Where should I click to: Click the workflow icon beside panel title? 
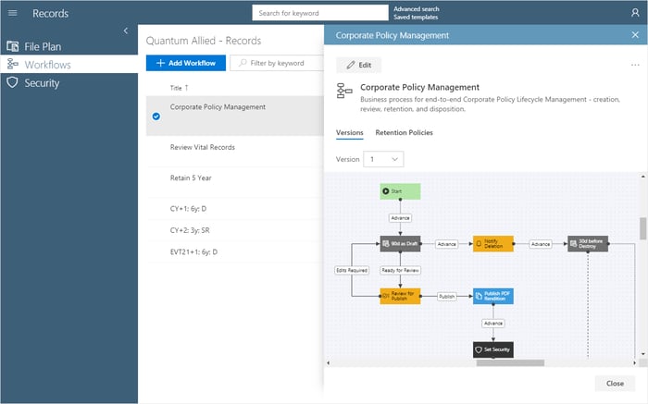click(344, 91)
